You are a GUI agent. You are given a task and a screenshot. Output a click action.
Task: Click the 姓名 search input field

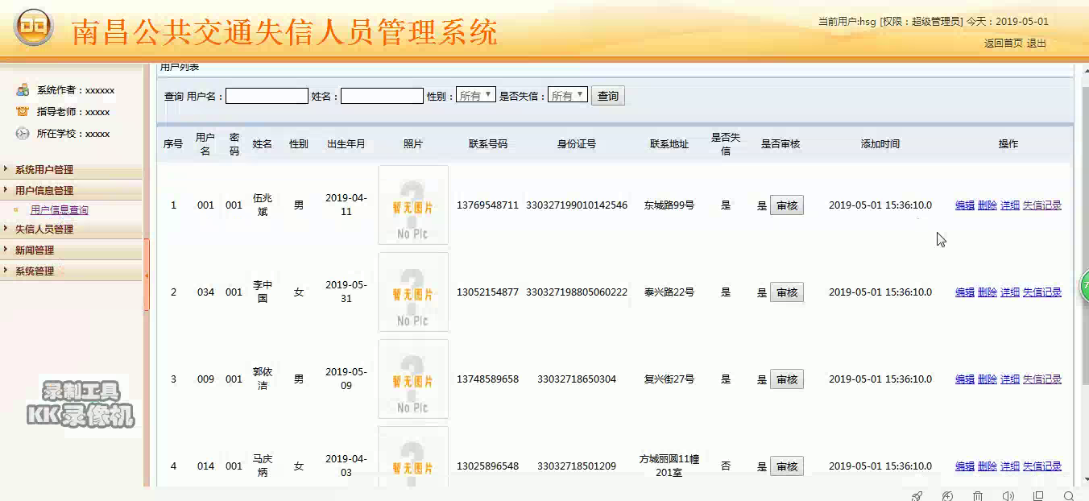pyautogui.click(x=382, y=96)
